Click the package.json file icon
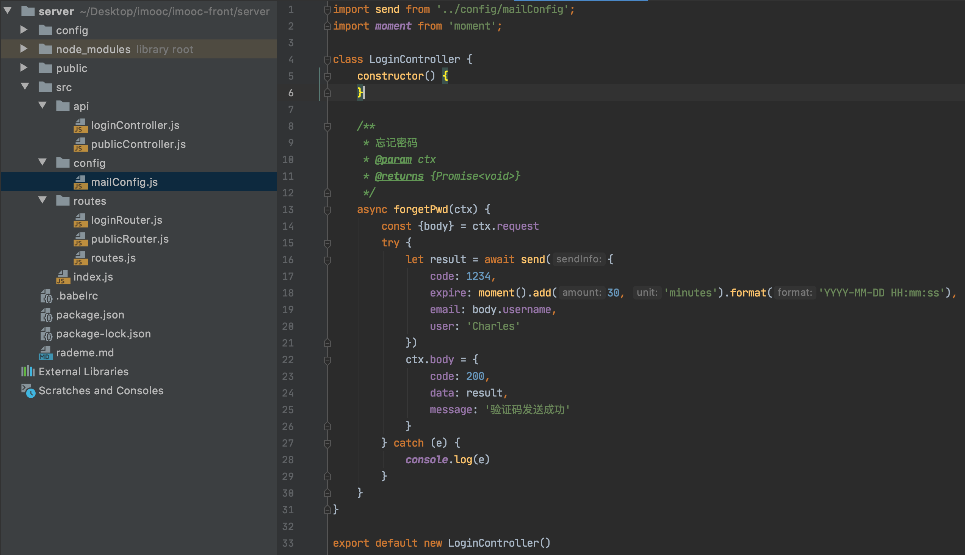965x555 pixels. (46, 315)
